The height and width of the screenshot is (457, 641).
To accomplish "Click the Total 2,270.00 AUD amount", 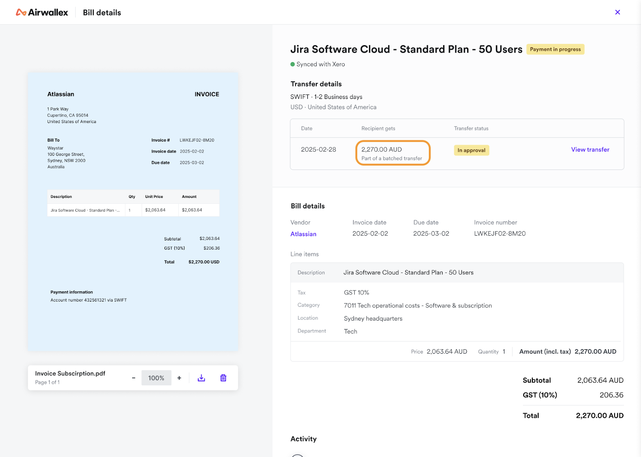I will (x=600, y=415).
